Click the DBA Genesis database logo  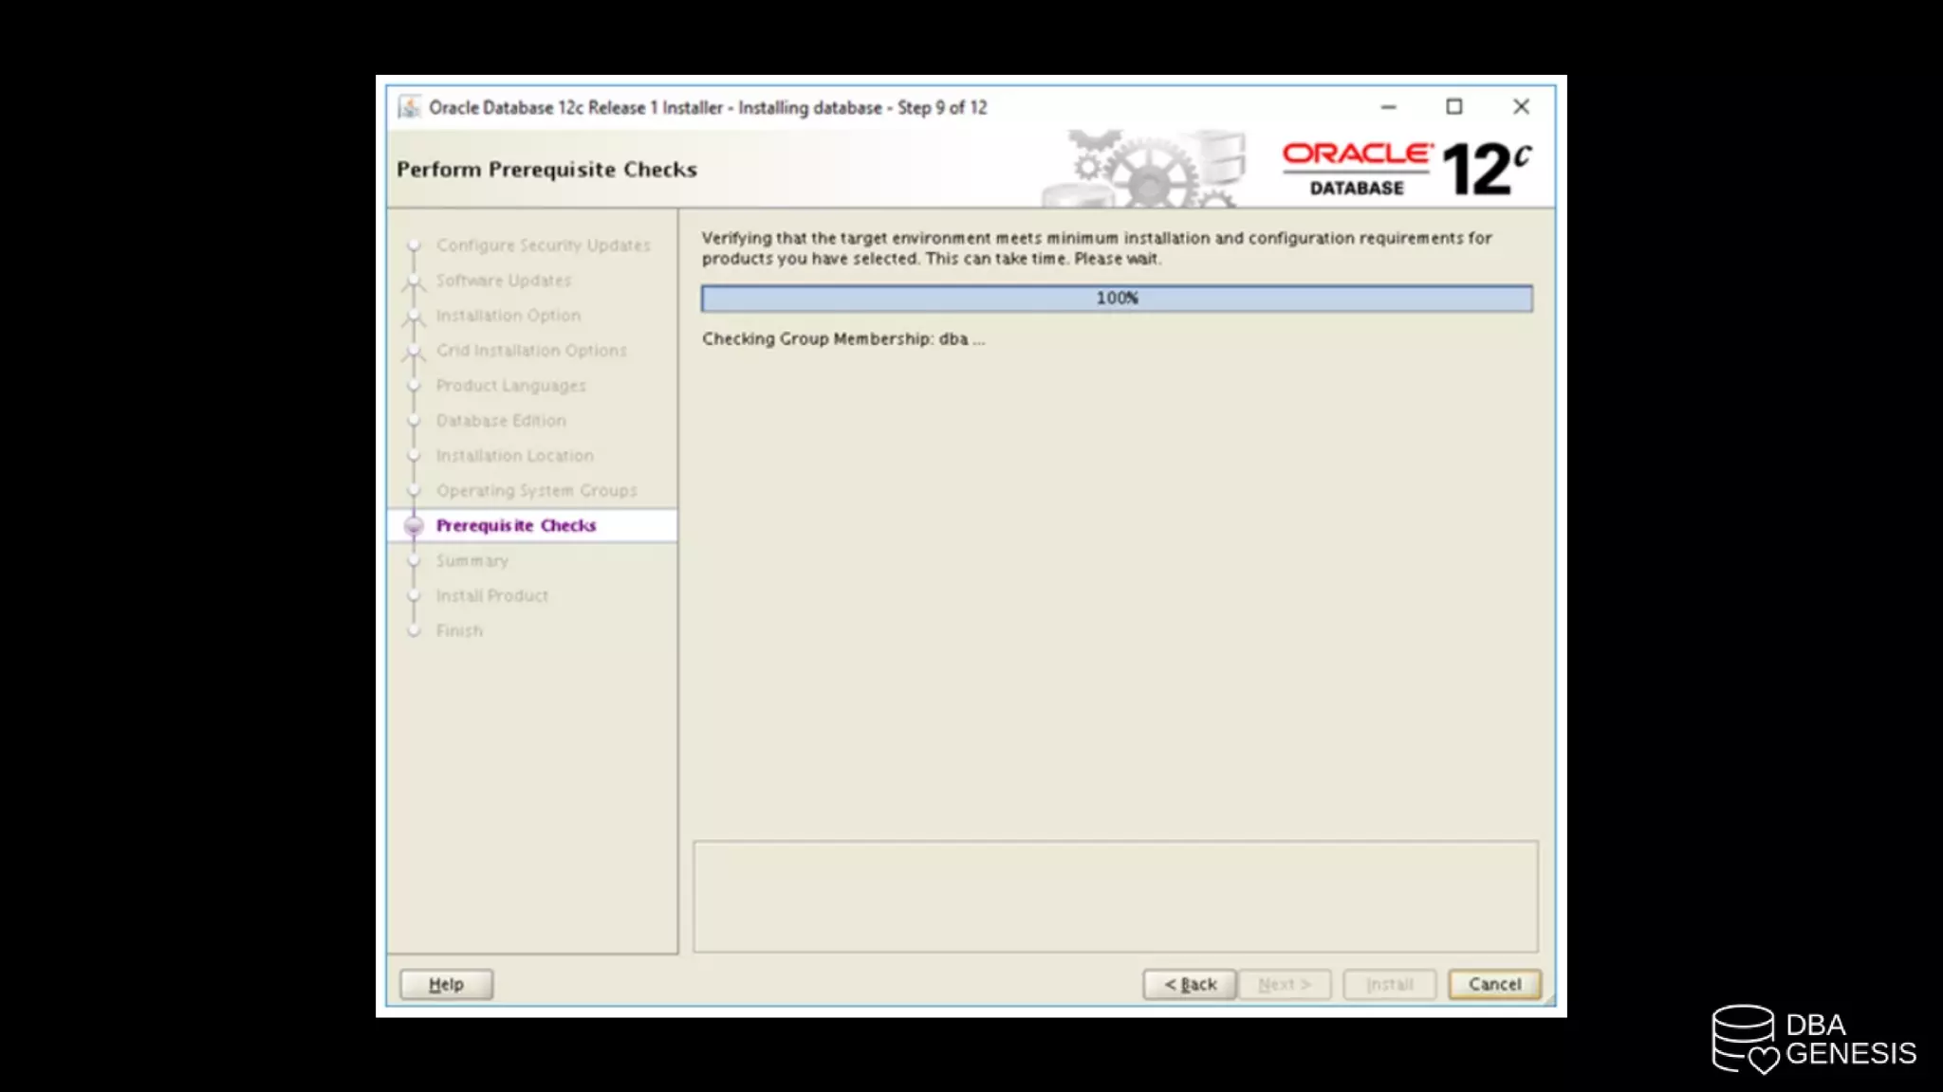tap(1744, 1039)
